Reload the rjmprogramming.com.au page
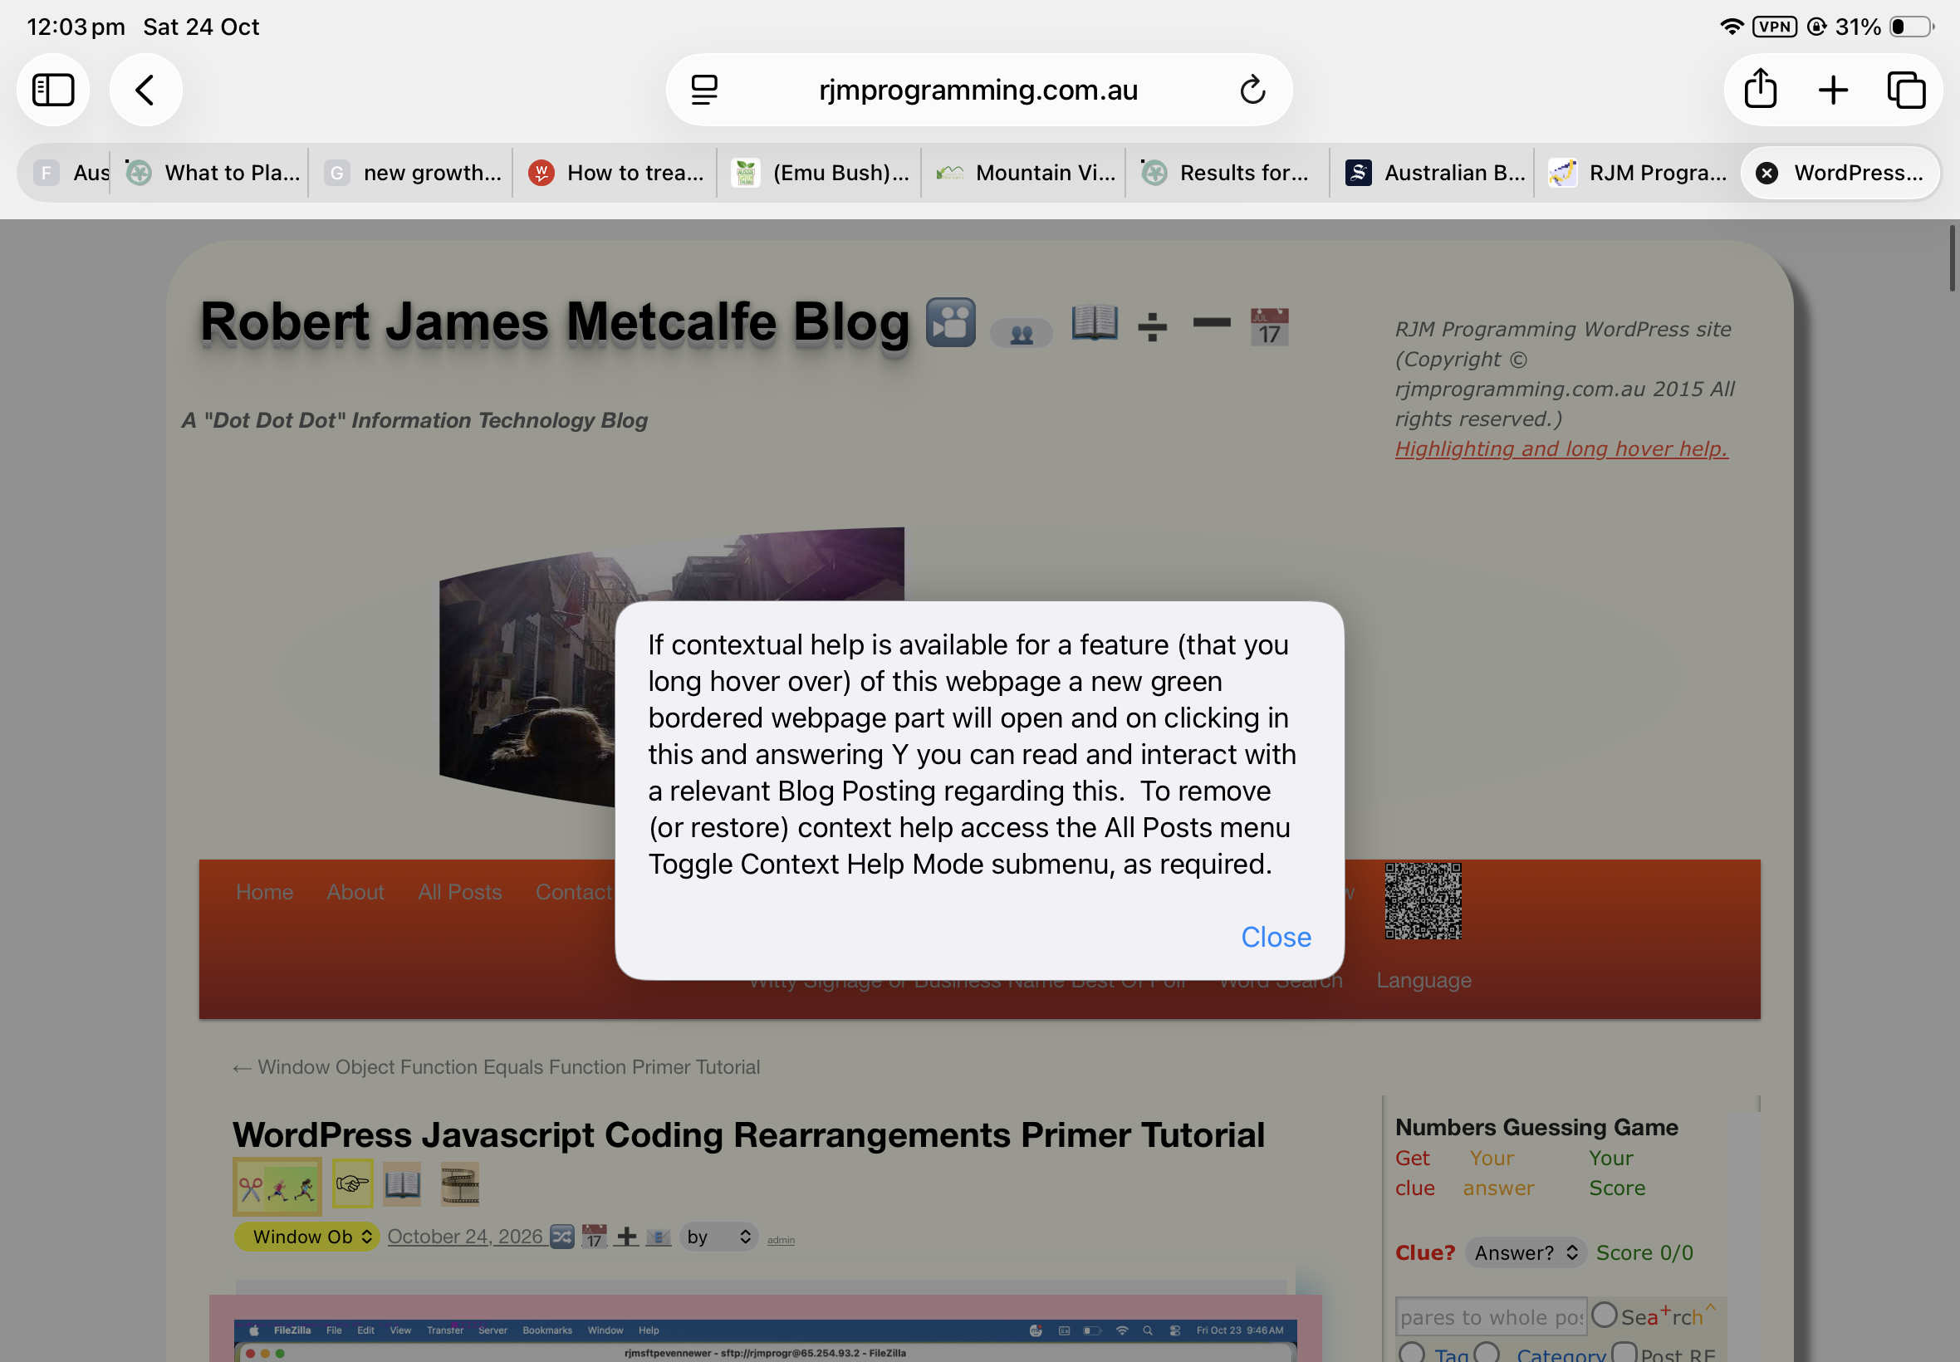This screenshot has height=1362, width=1960. 1252,90
